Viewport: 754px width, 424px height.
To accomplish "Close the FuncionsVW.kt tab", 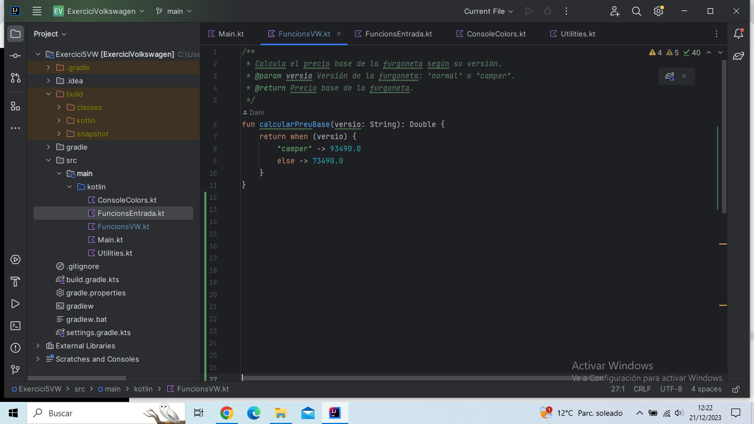I will (x=339, y=34).
